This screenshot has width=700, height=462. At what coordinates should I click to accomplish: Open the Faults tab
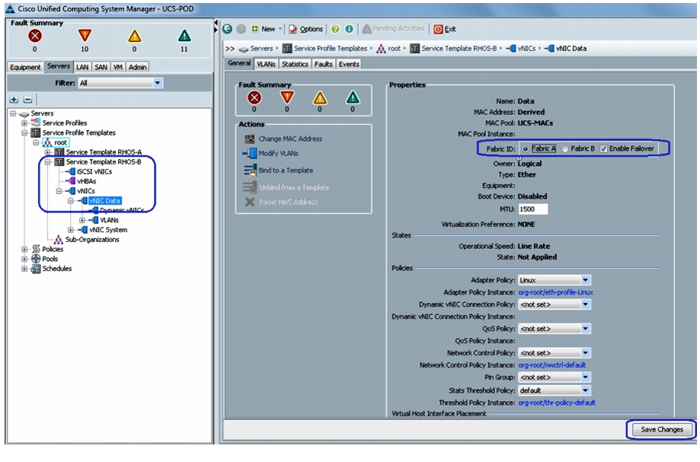[x=324, y=64]
